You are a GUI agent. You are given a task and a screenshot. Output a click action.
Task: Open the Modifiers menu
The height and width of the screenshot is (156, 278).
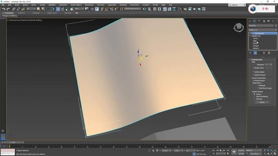coord(52,5)
